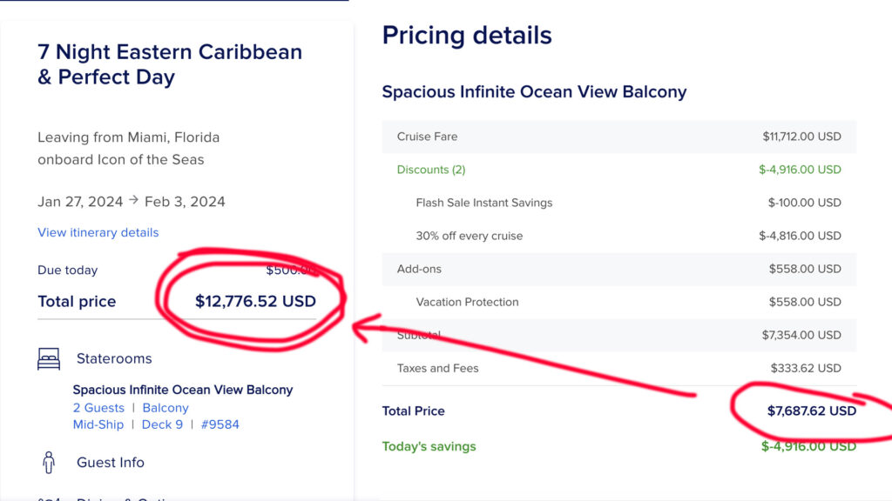The image size is (892, 501).
Task: Click the $7,687.62 USD Total Price amount
Action: 812,411
